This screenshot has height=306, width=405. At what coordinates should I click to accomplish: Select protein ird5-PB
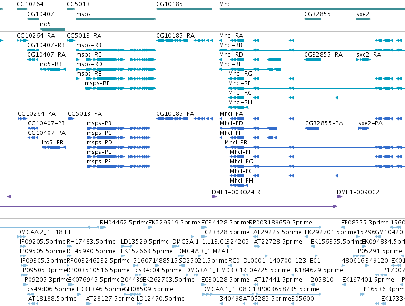[x=54, y=147]
